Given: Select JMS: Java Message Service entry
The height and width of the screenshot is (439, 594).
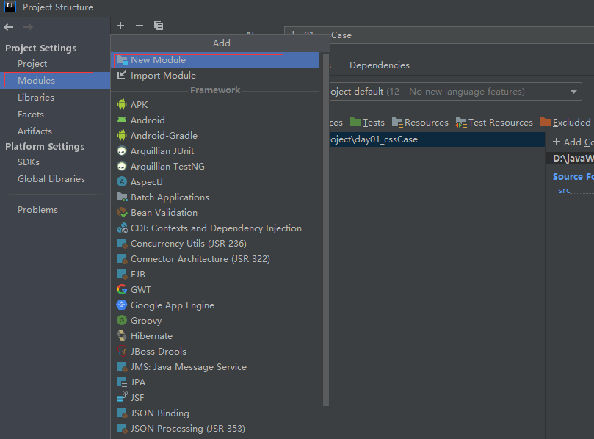Looking at the screenshot, I should [x=217, y=366].
